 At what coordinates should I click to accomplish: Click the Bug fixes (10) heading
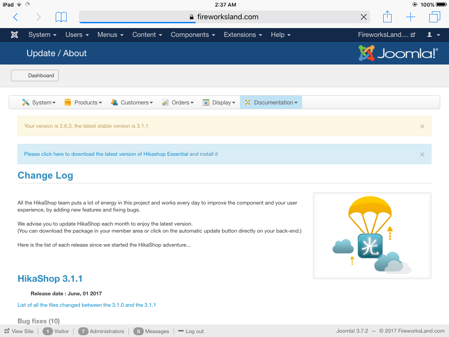coord(39,321)
